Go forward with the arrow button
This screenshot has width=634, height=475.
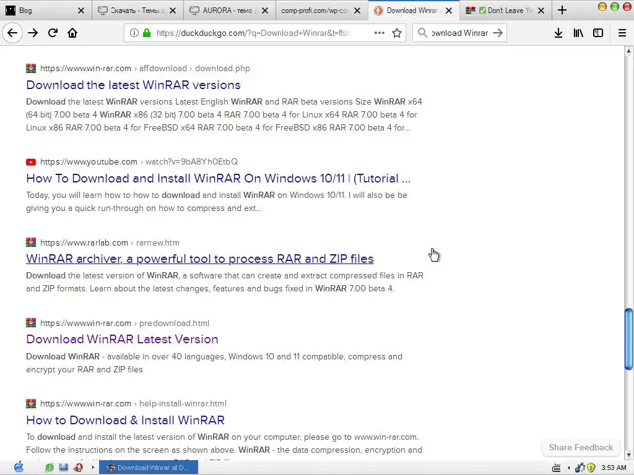point(33,33)
